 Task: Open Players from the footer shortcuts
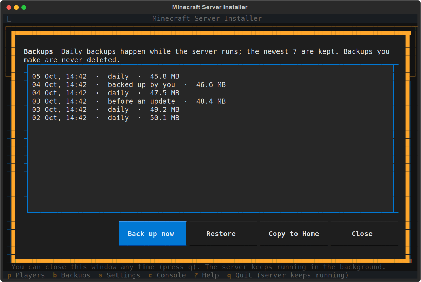click(26, 275)
